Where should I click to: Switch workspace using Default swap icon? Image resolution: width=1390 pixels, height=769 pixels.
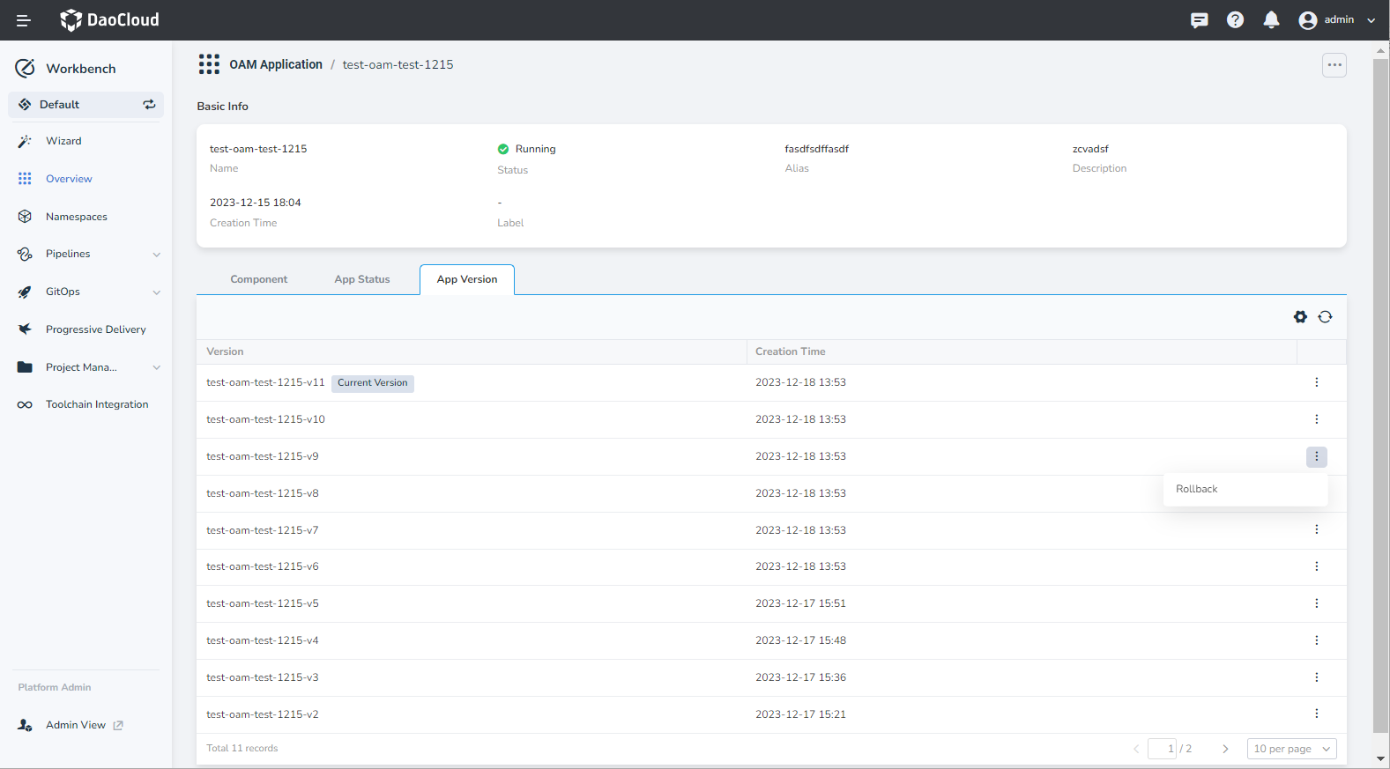(149, 105)
